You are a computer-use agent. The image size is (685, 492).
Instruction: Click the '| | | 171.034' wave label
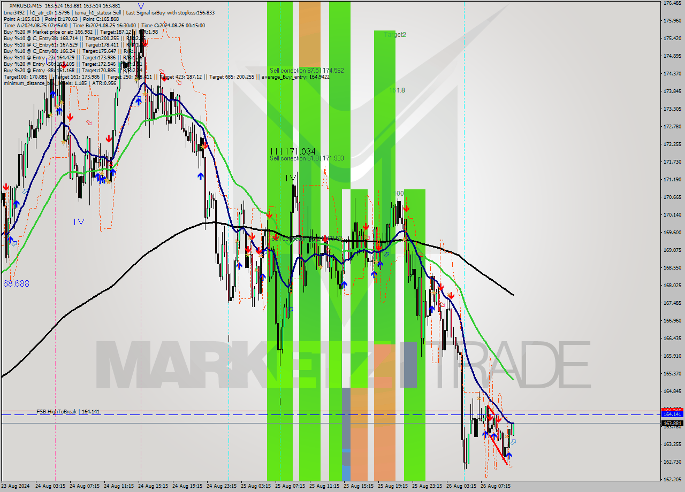point(293,151)
